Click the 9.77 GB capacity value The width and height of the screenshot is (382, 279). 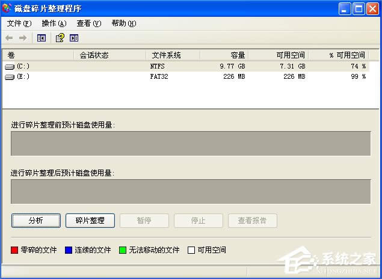232,66
